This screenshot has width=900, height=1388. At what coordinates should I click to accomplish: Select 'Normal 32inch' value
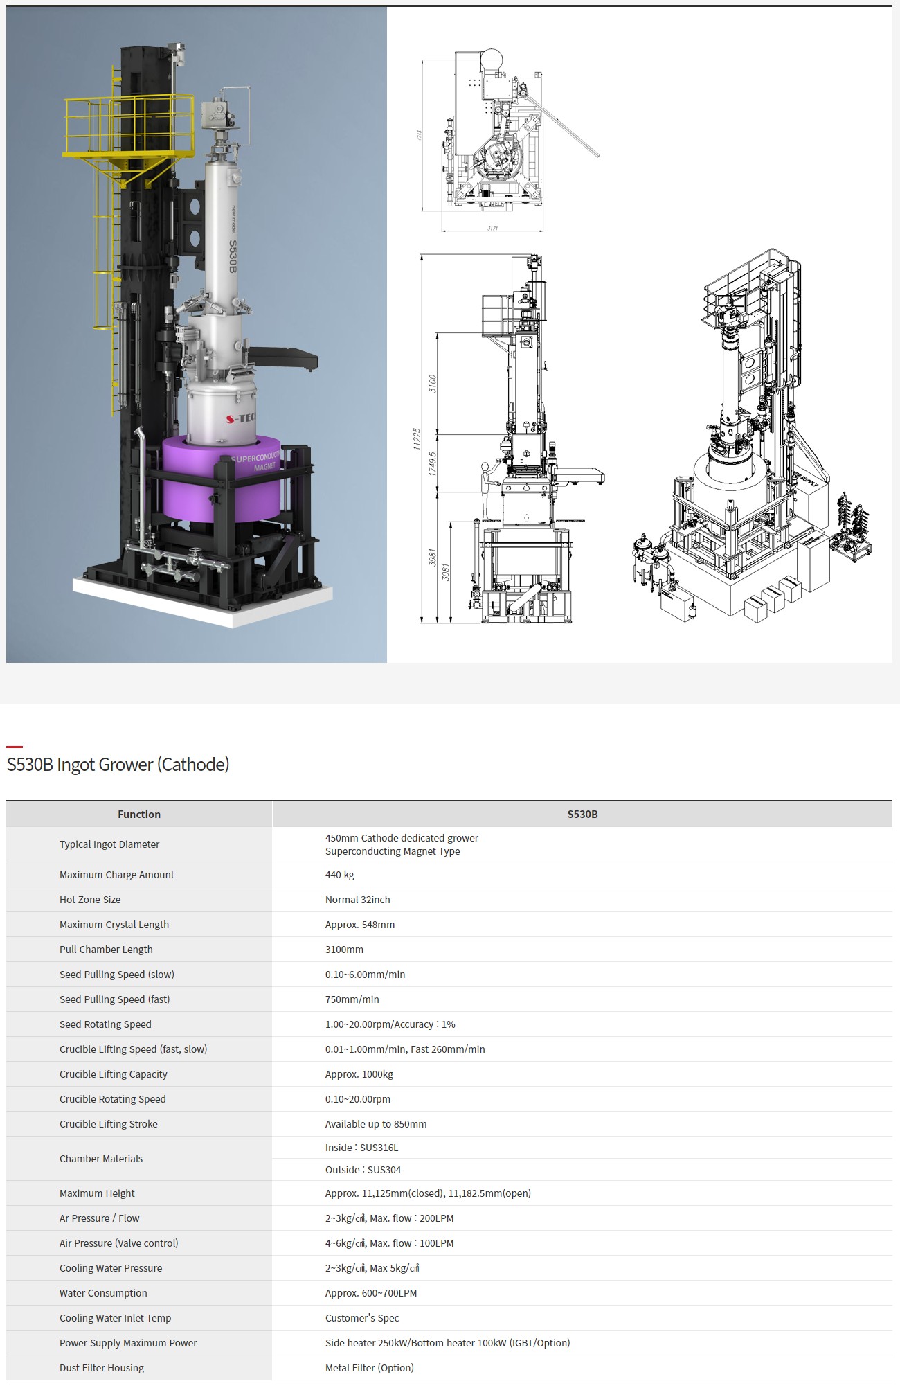pos(358,900)
